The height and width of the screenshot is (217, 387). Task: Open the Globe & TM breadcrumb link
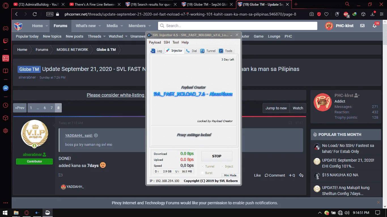tap(106, 50)
